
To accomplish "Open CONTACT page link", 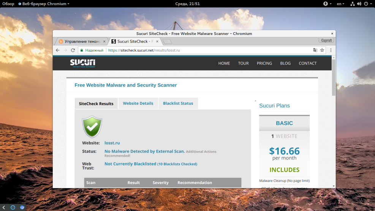I will [x=307, y=63].
